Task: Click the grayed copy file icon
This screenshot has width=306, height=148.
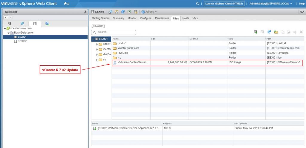Action: pyautogui.click(x=282, y=32)
